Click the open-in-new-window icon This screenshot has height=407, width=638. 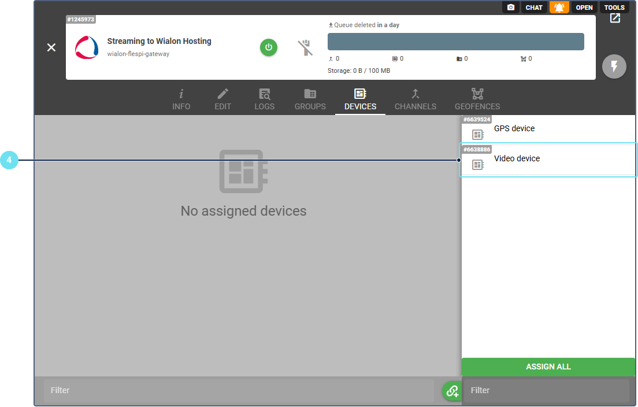tap(615, 18)
